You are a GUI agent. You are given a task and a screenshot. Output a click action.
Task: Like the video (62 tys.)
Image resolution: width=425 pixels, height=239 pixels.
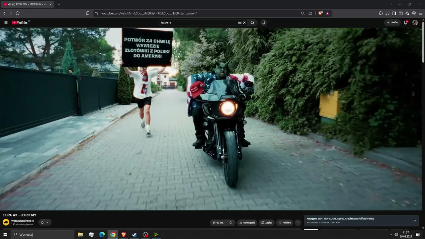tap(218, 223)
